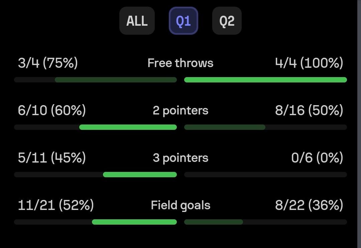
Task: Click the full green right free throws bar
Action: 265,80
